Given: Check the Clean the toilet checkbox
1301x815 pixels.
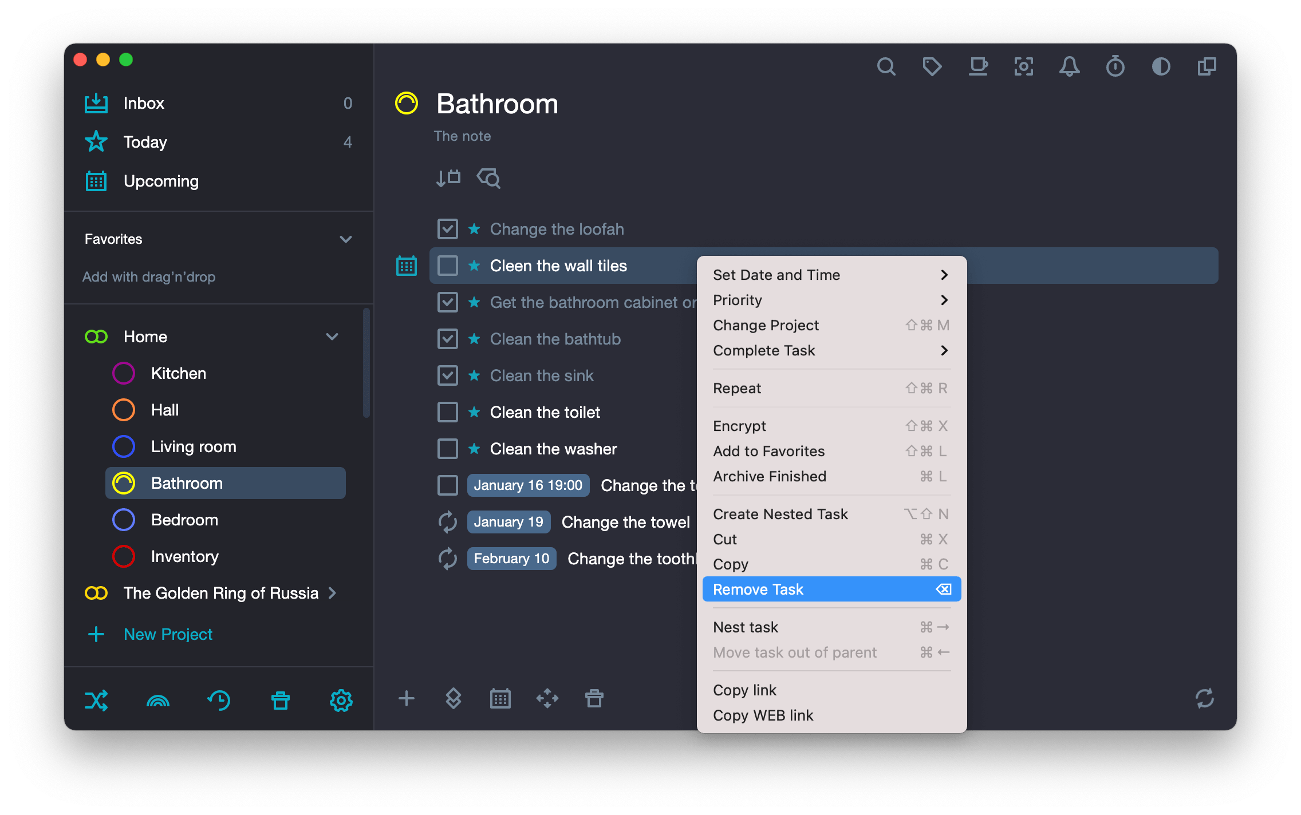Looking at the screenshot, I should (x=448, y=412).
